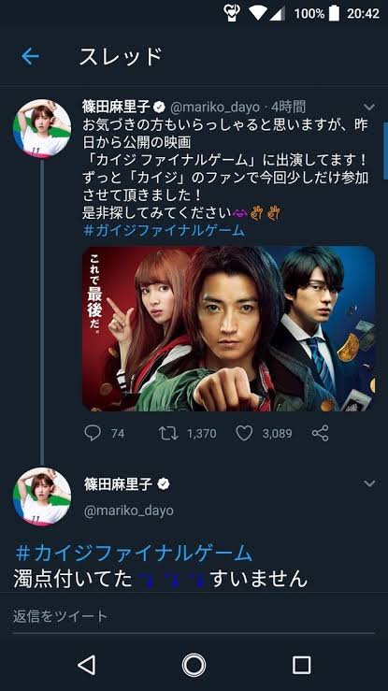The image size is (388, 691).
Task: Retweet using the retweet arrows icon
Action: (168, 433)
